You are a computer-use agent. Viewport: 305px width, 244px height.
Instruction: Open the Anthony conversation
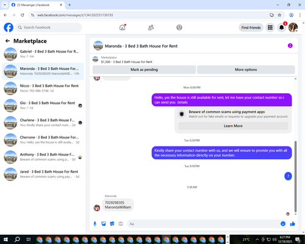tap(43, 157)
